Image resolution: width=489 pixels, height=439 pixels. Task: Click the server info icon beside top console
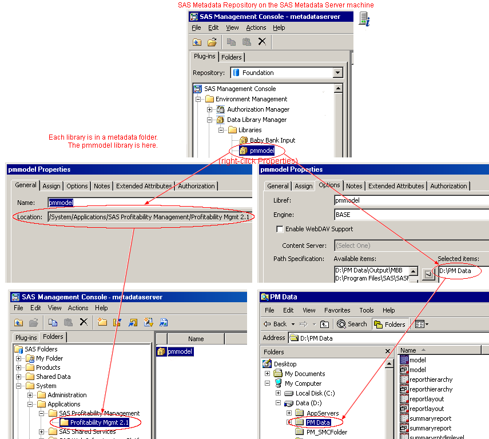[364, 19]
